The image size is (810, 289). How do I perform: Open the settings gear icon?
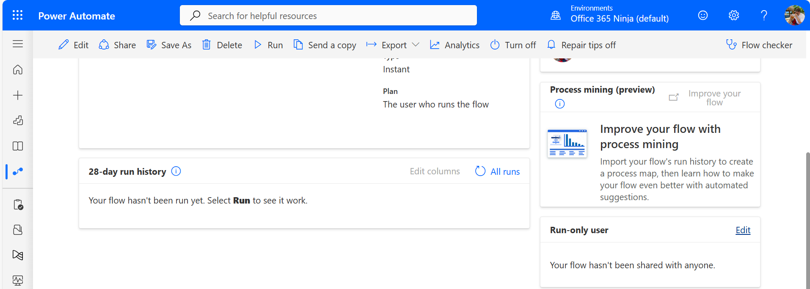tap(734, 16)
